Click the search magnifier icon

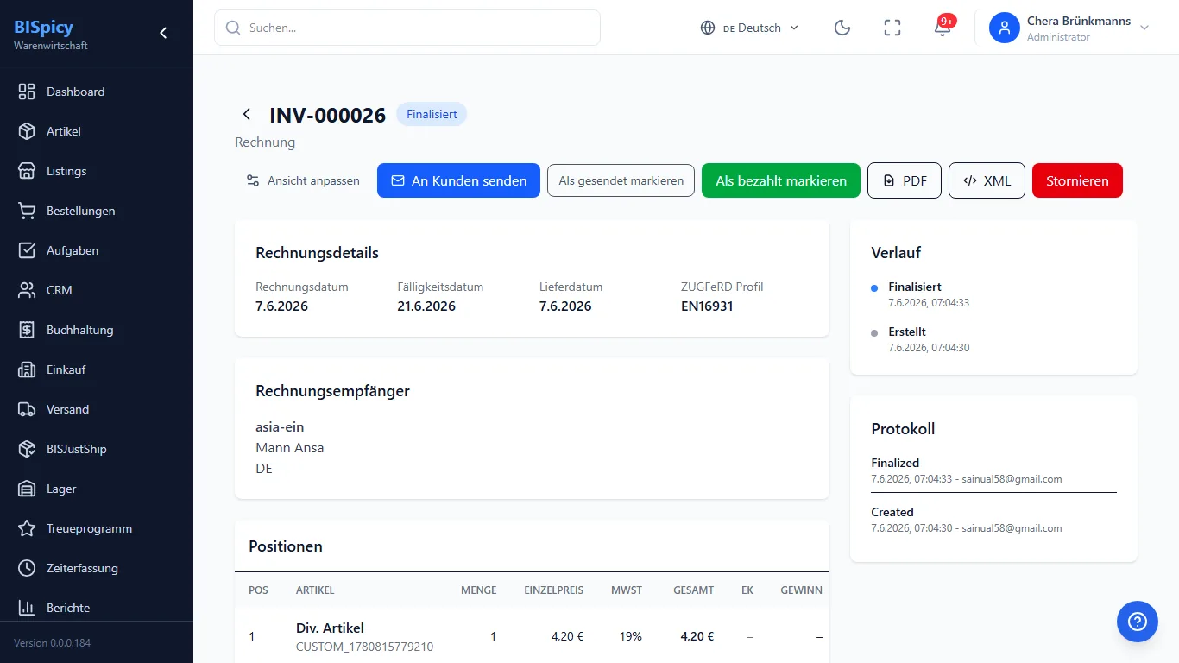(233, 28)
